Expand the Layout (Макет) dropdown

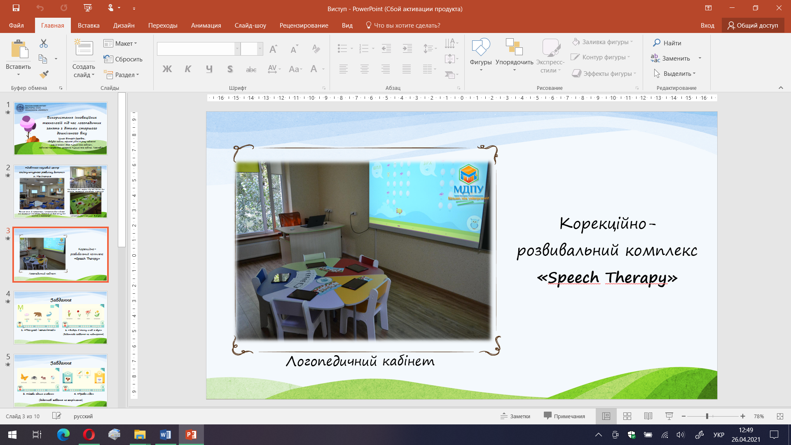click(x=120, y=43)
